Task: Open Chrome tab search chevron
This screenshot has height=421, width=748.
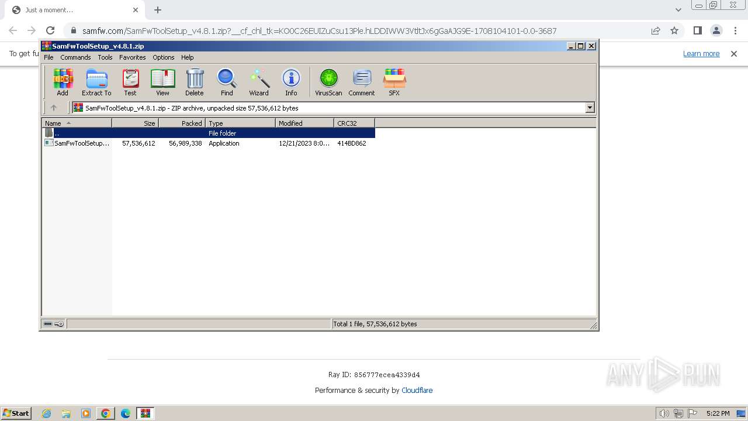Action: pyautogui.click(x=678, y=10)
